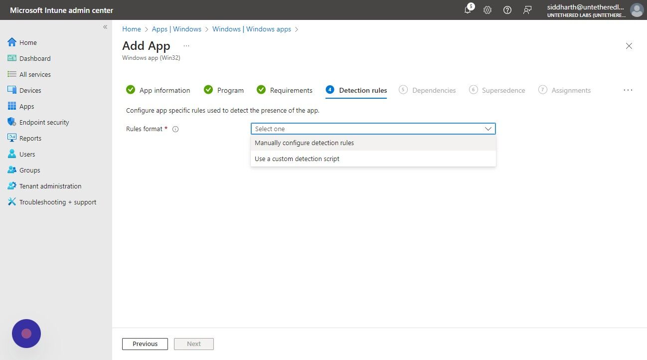Open Apps | Windows breadcrumb link

click(x=176, y=29)
